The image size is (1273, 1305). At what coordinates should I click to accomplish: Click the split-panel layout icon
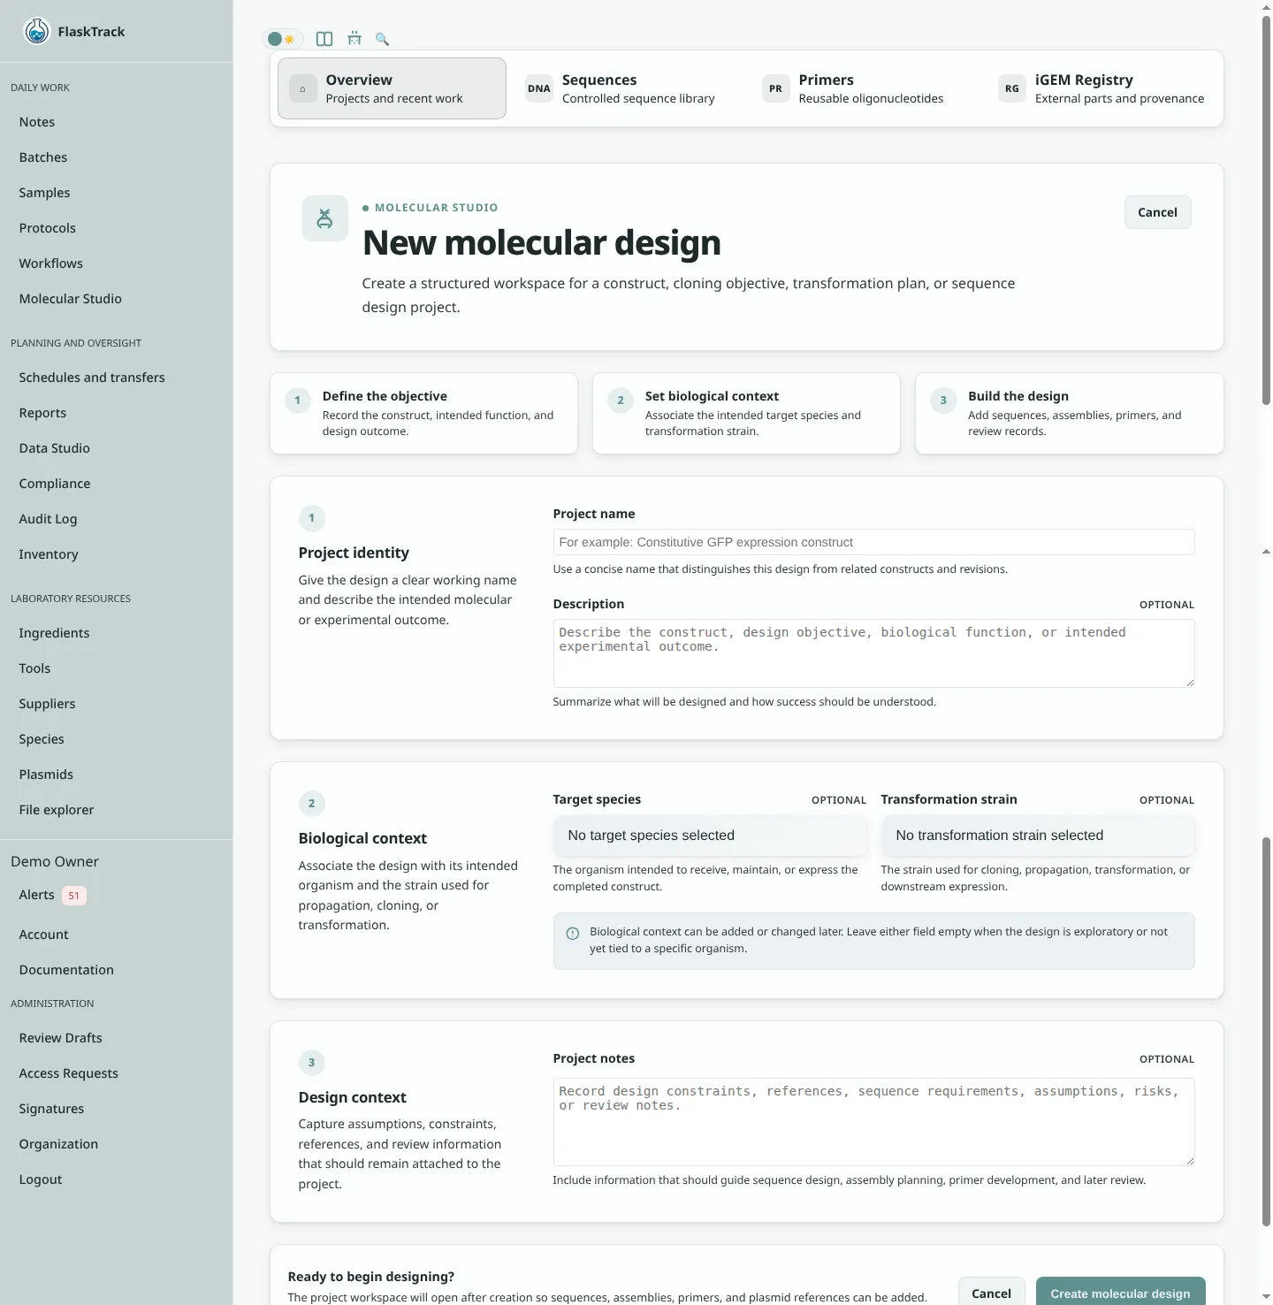point(324,39)
